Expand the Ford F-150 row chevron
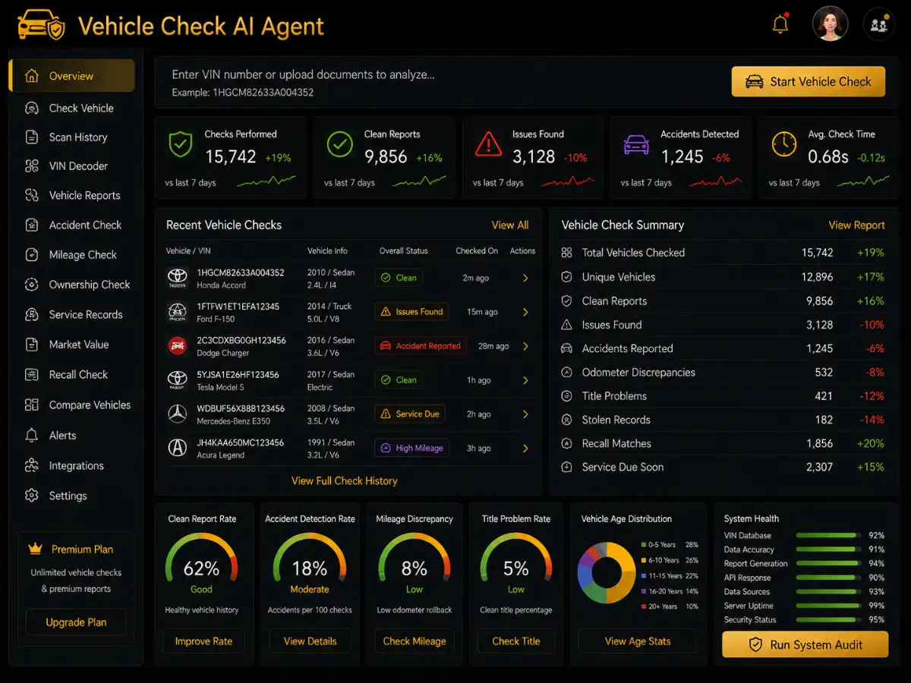911x683 pixels. click(525, 312)
